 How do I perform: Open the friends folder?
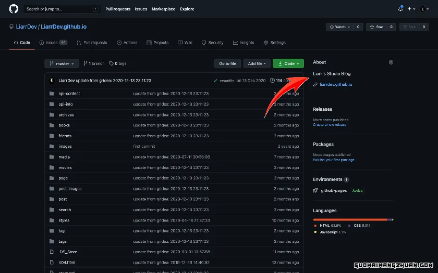(65, 136)
